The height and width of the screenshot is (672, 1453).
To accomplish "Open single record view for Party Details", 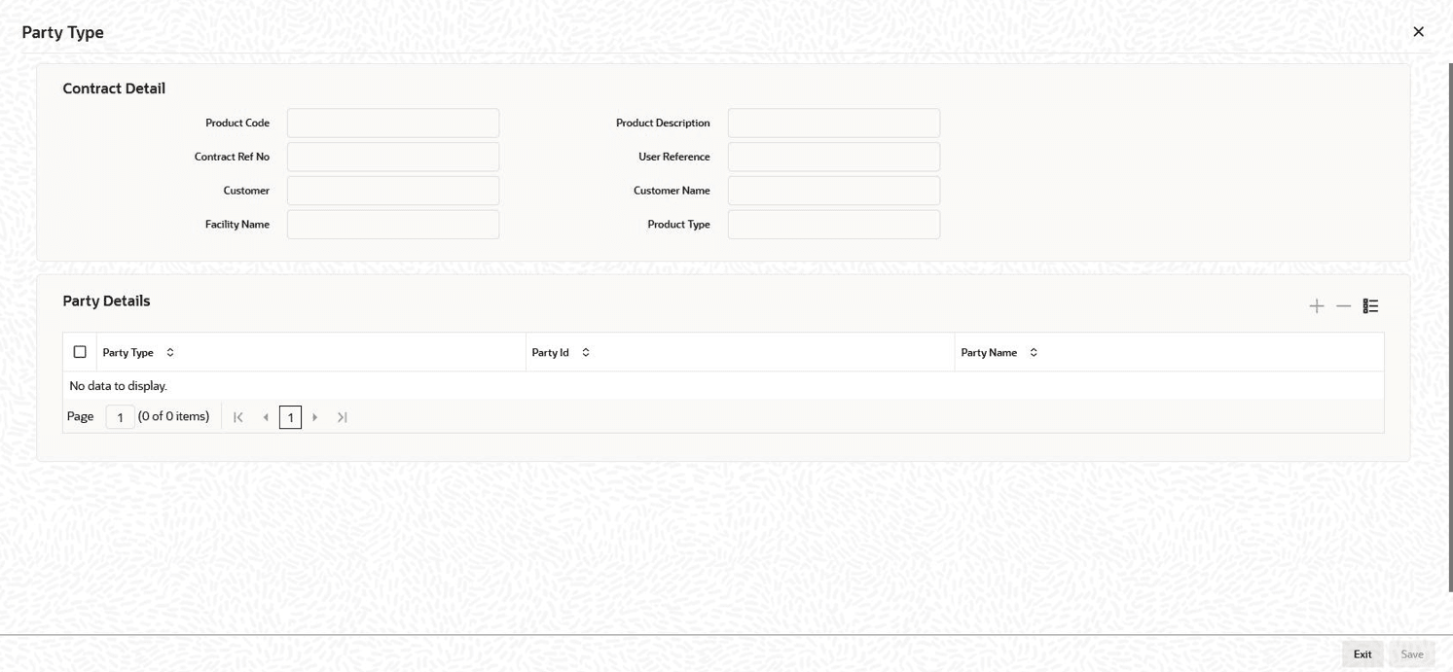I will (1371, 306).
